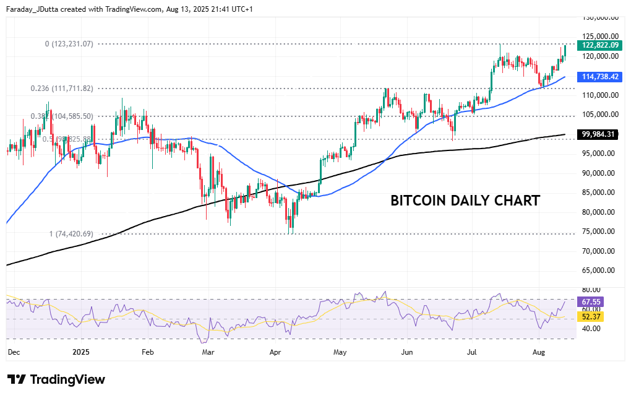Click the Aug label on the time axis
The height and width of the screenshot is (398, 631).
538,352
